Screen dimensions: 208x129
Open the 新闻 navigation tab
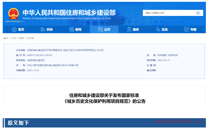pyautogui.click(x=75, y=29)
